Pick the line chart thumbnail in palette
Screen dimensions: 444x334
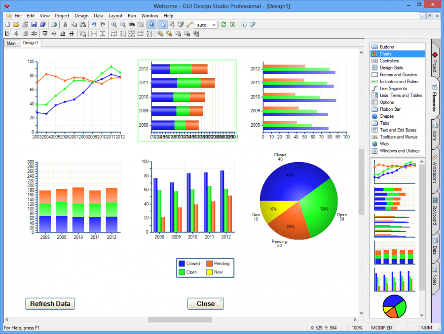click(395, 172)
